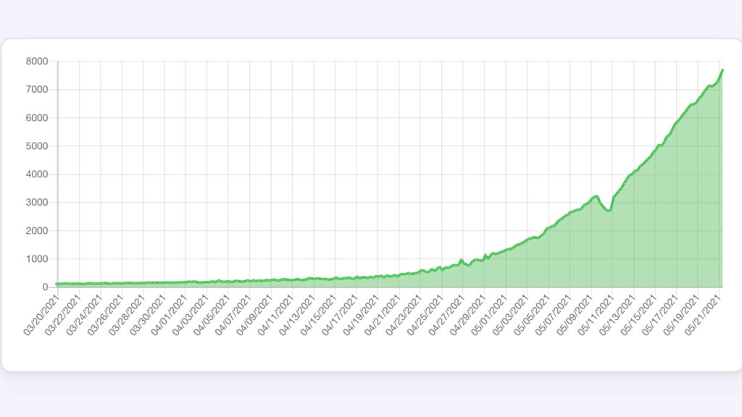Click the 1000 y-axis label
The height and width of the screenshot is (417, 742).
click(x=36, y=259)
